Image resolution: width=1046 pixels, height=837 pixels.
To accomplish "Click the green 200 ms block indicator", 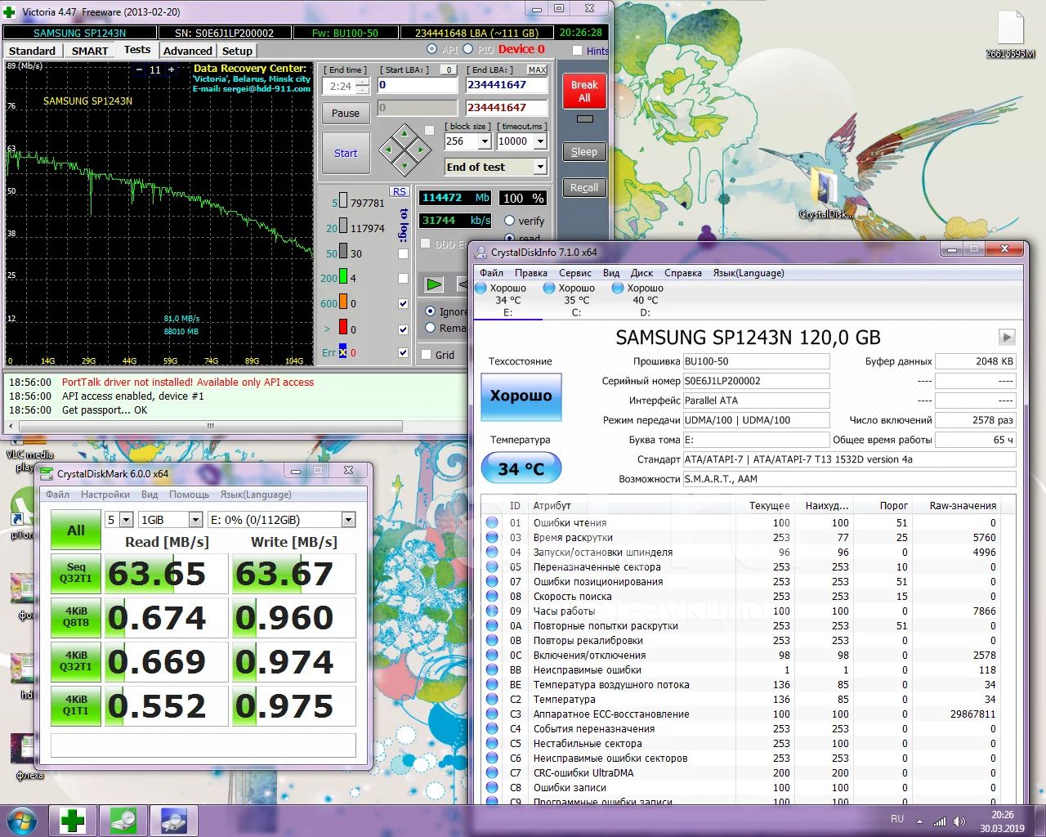I will point(343,278).
